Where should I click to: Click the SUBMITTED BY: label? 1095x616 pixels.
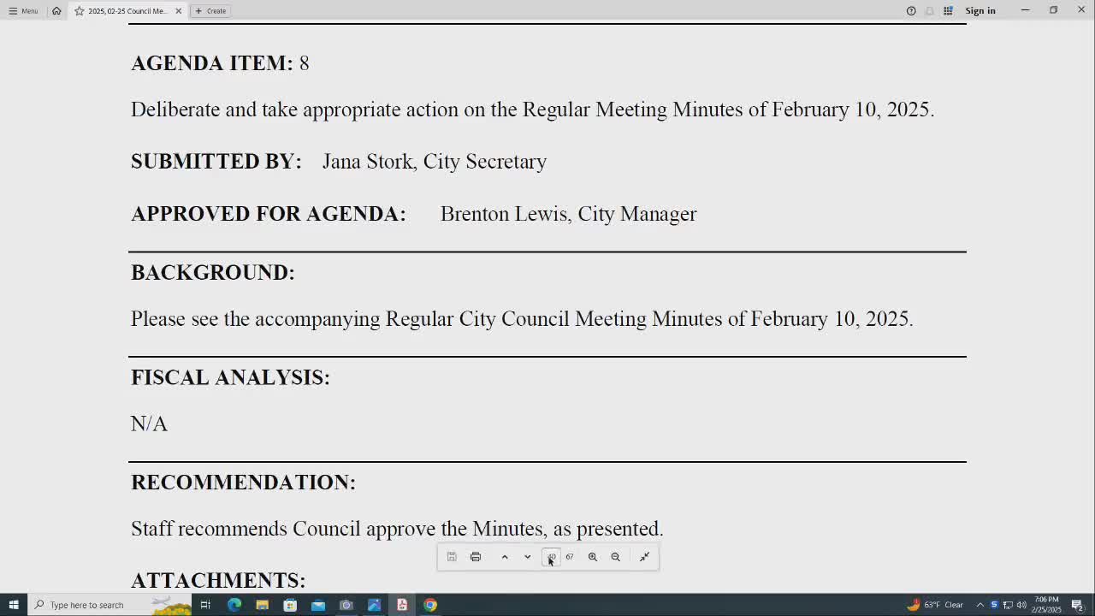(x=216, y=162)
